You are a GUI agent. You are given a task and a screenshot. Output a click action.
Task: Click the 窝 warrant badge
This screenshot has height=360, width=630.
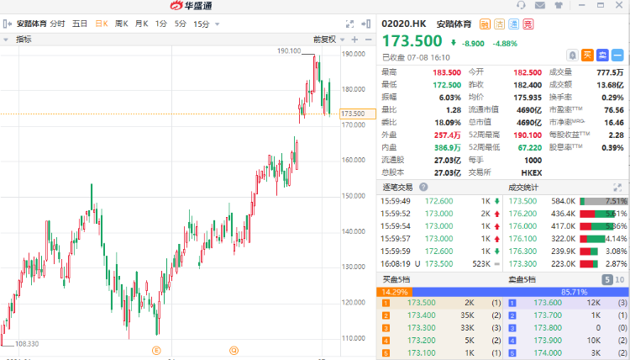pyautogui.click(x=528, y=24)
